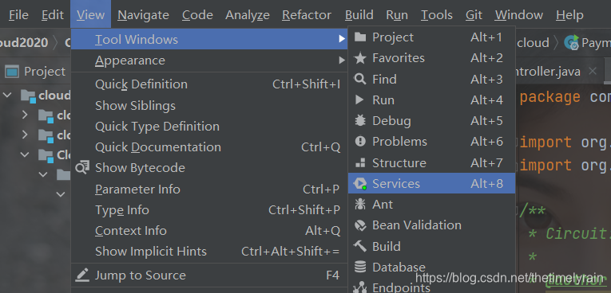Screen dimensions: 611x293
Task: Close the controller.java editor tab
Action: coord(593,71)
